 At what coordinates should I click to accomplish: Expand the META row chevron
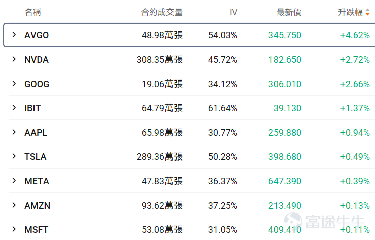click(14, 181)
